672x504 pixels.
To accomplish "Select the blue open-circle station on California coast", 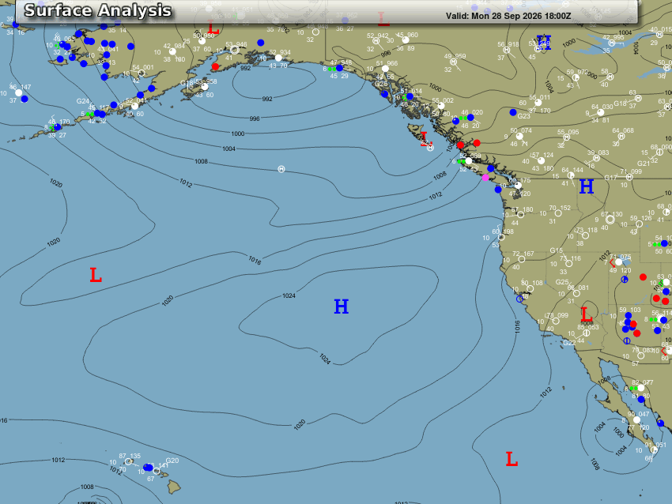I will [519, 299].
